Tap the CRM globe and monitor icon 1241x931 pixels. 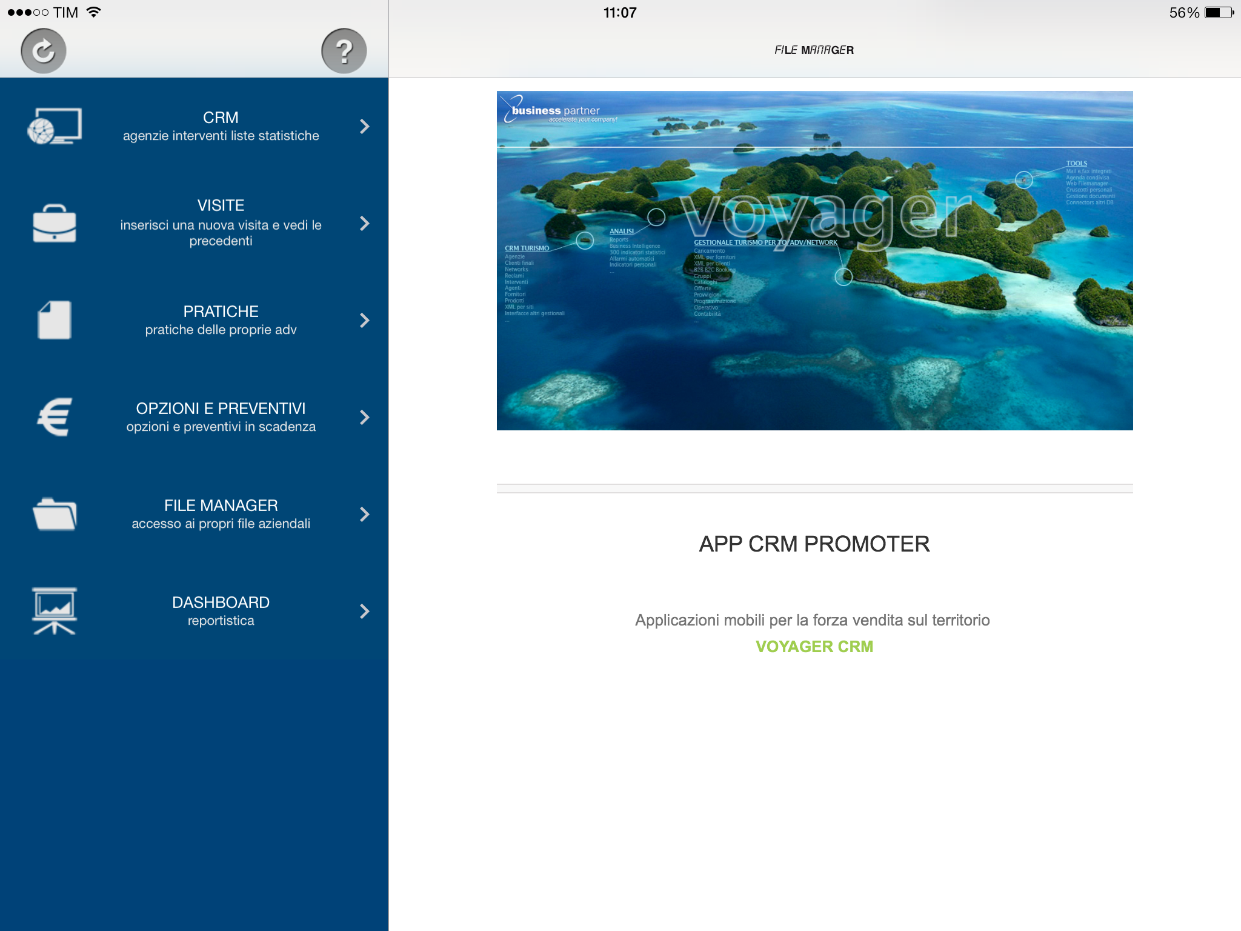click(x=55, y=126)
